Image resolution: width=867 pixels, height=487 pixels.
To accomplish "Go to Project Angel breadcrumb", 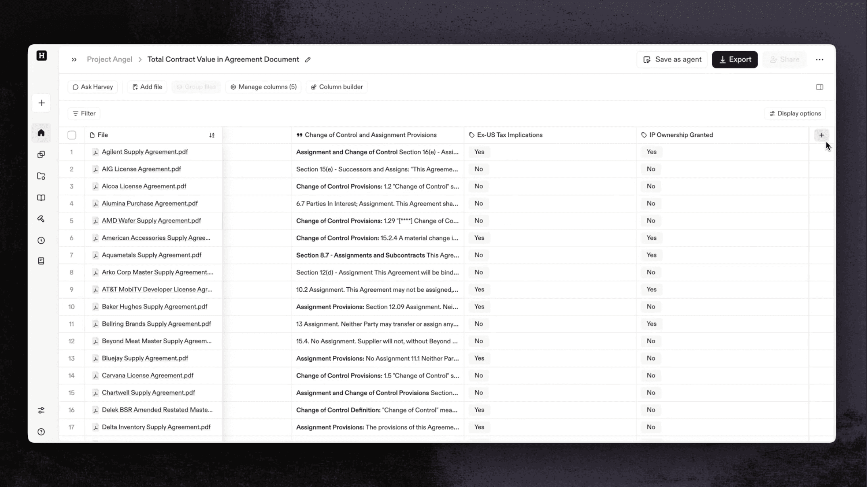I will [110, 60].
